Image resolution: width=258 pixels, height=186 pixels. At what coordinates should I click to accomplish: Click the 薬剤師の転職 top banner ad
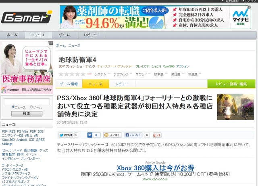[155, 17]
